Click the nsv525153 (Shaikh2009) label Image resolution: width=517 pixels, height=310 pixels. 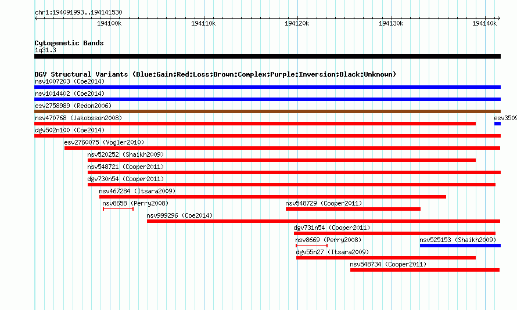click(x=458, y=240)
